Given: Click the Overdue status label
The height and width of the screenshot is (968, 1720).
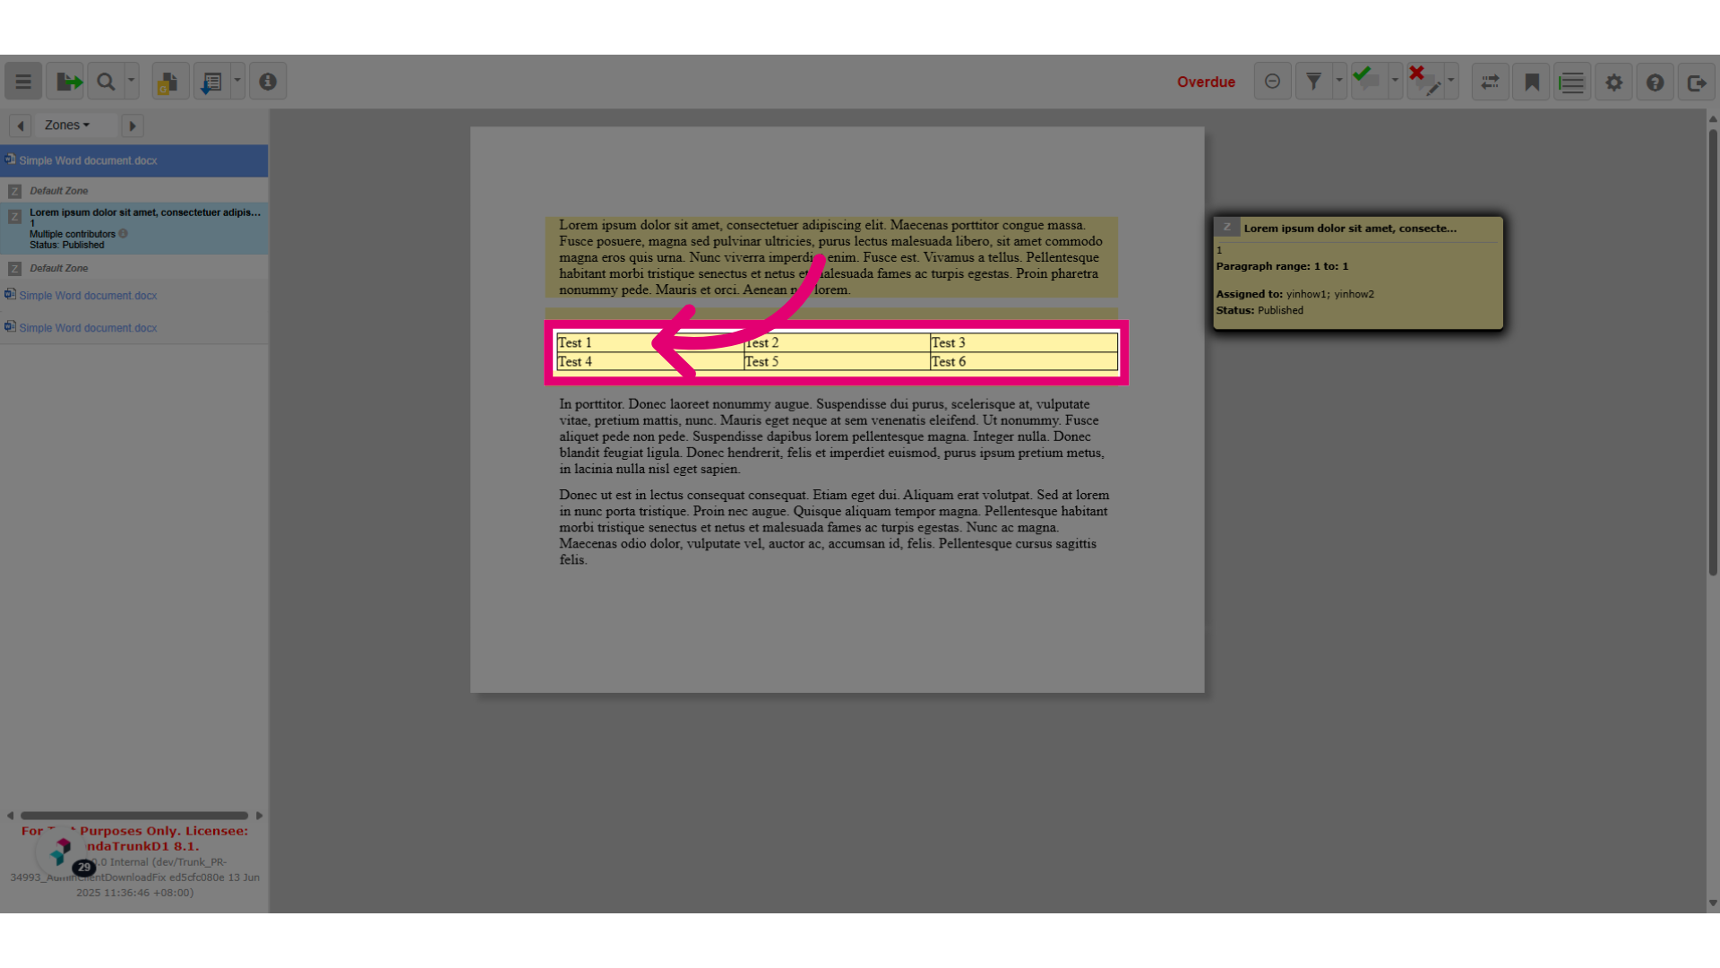Looking at the screenshot, I should coord(1206,82).
